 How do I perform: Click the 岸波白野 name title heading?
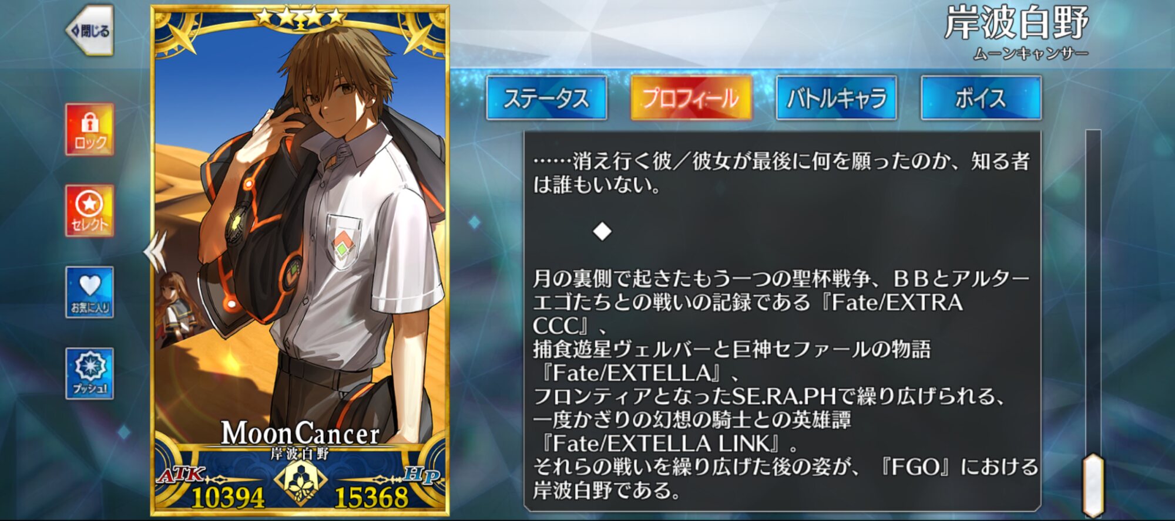pos(1016,23)
